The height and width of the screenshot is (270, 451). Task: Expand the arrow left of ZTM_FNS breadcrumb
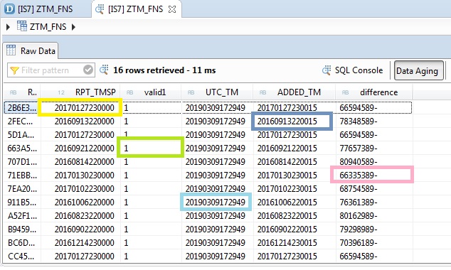pyautogui.click(x=8, y=27)
